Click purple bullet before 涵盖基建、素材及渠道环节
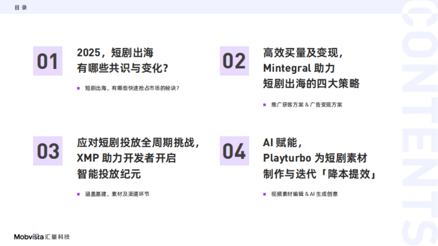438x246 pixels. coord(78,194)
